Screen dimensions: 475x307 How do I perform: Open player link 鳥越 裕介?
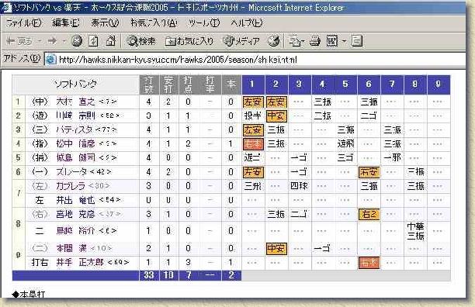point(75,231)
